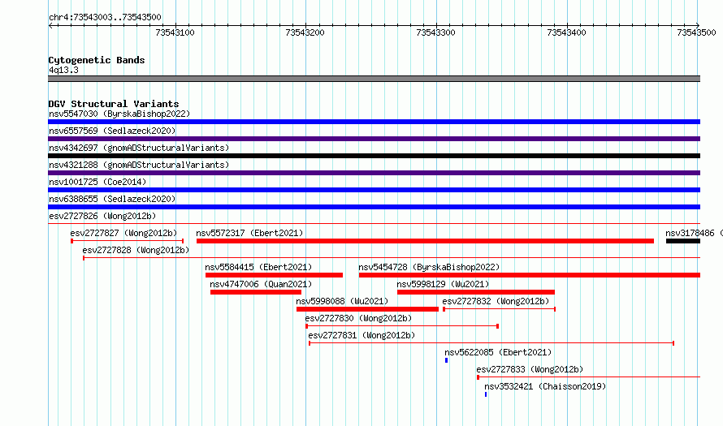The width and height of the screenshot is (723, 426).
Task: Click ruler position 73543400
Action: pyautogui.click(x=566, y=32)
